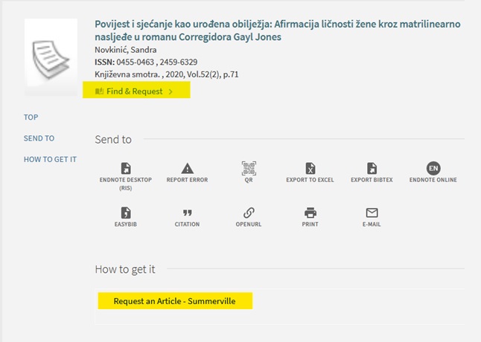Print the record using the printer icon
The image size is (481, 342).
[x=310, y=213]
